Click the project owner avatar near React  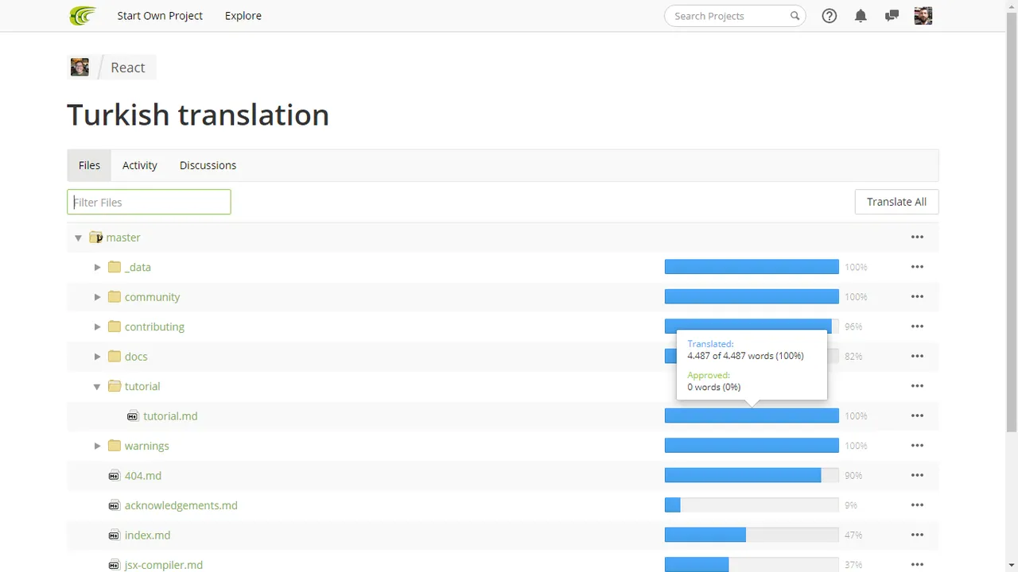[80, 68]
